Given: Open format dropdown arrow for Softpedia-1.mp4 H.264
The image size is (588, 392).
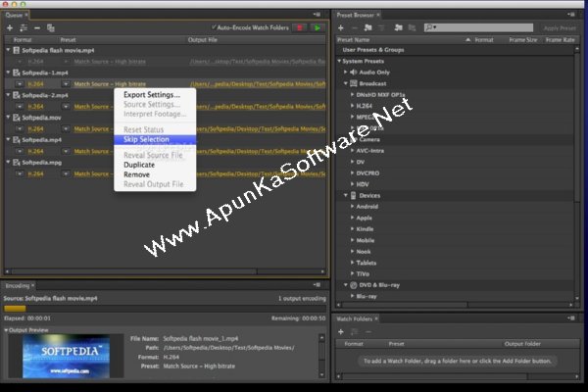Looking at the screenshot, I should tap(20, 84).
